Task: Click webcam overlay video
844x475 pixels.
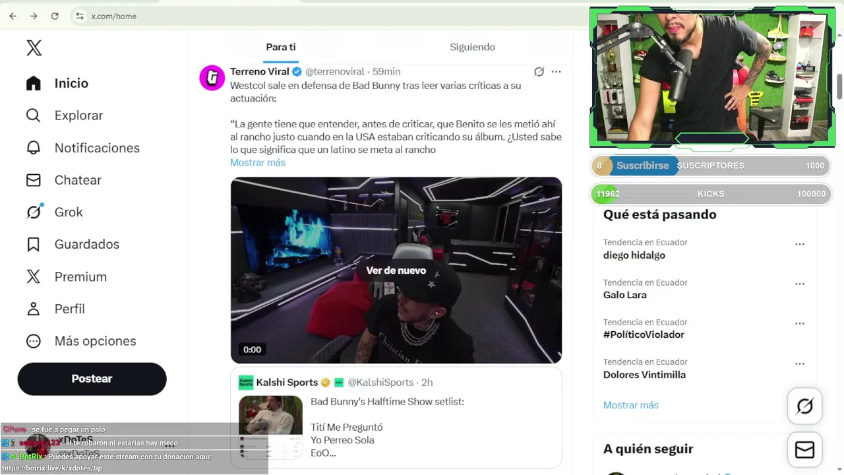Action: tap(712, 77)
